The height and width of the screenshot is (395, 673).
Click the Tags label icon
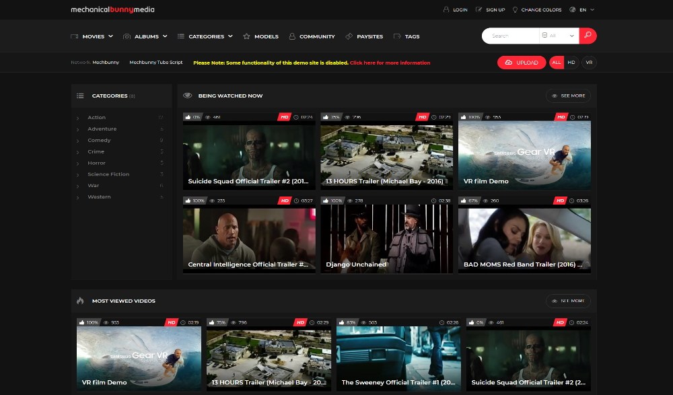point(397,36)
